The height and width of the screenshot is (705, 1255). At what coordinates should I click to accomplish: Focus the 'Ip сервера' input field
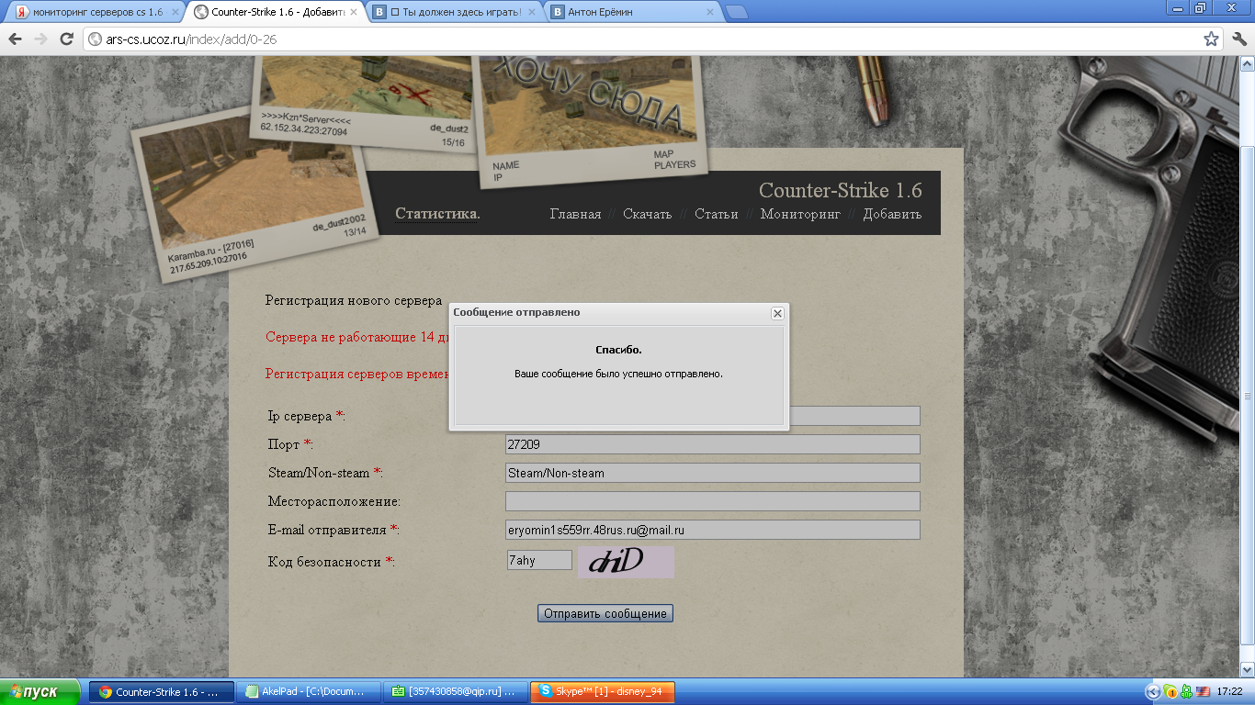point(713,416)
